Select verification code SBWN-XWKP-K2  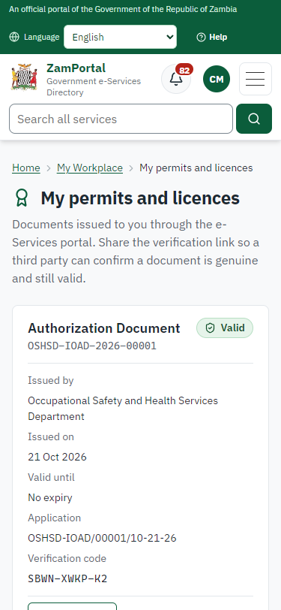pos(67,578)
